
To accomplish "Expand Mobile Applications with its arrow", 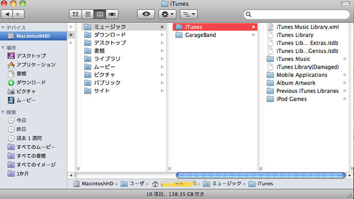I will click(x=345, y=75).
